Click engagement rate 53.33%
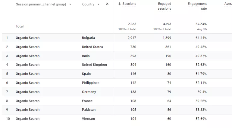This screenshot has width=232, height=128. tap(201, 110)
